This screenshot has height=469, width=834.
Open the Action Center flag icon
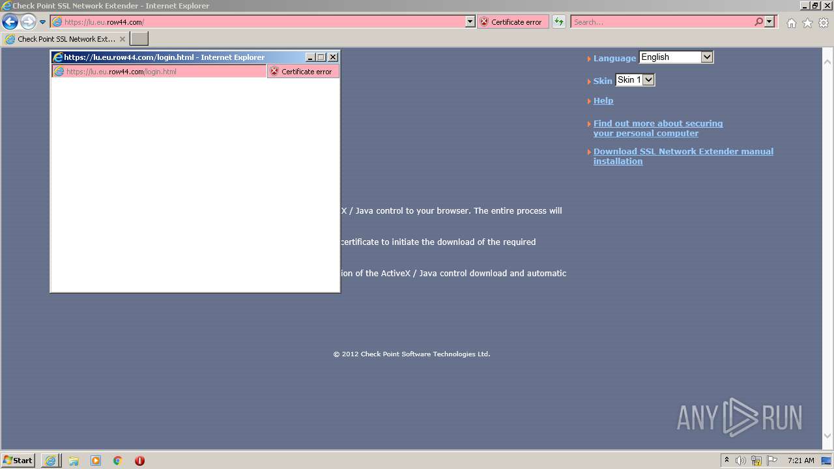pos(772,461)
